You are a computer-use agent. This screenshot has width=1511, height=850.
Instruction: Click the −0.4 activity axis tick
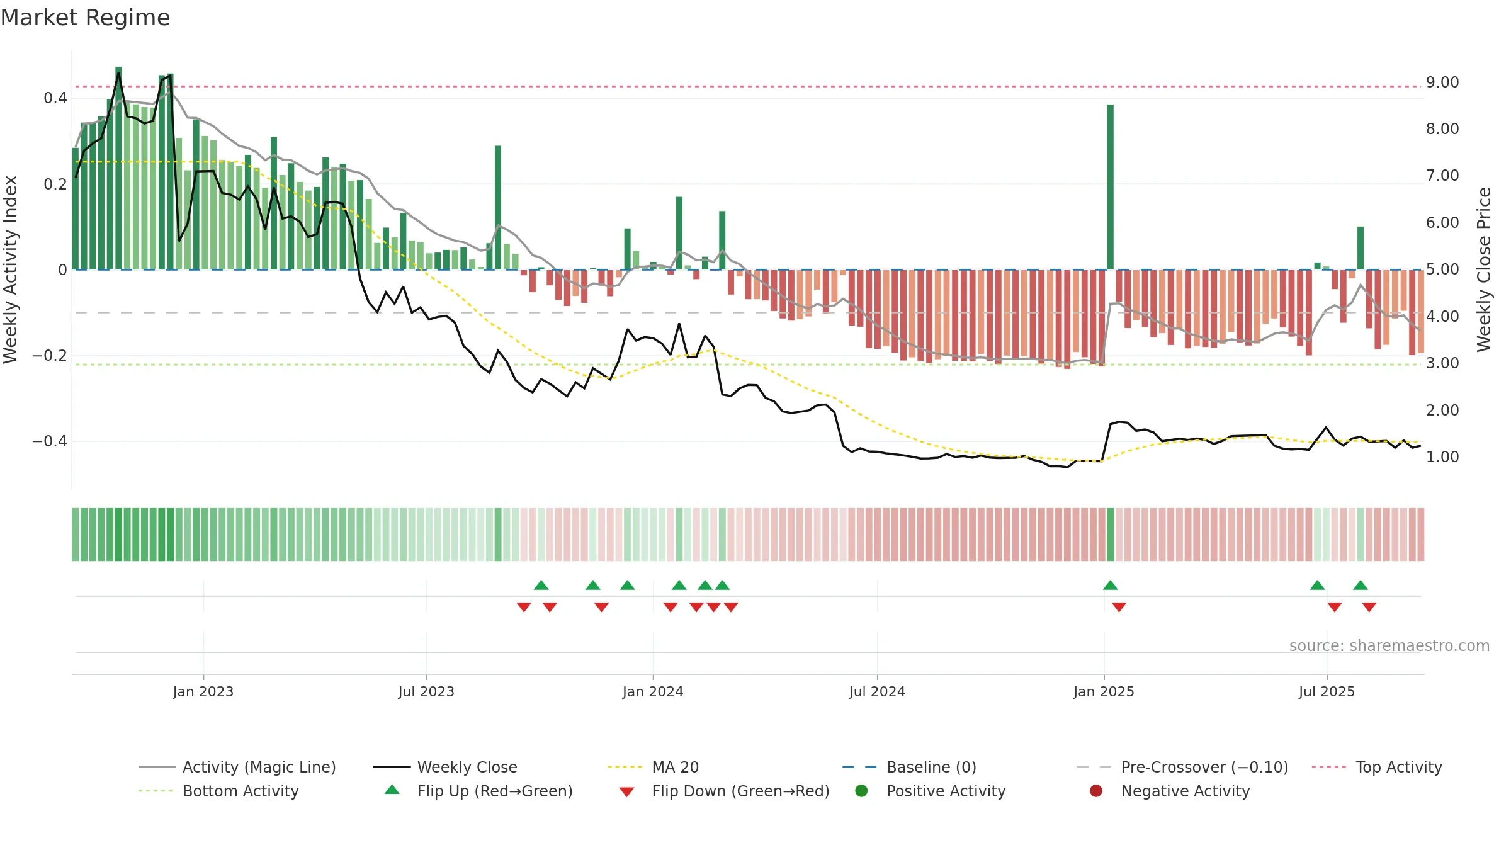pyautogui.click(x=50, y=441)
